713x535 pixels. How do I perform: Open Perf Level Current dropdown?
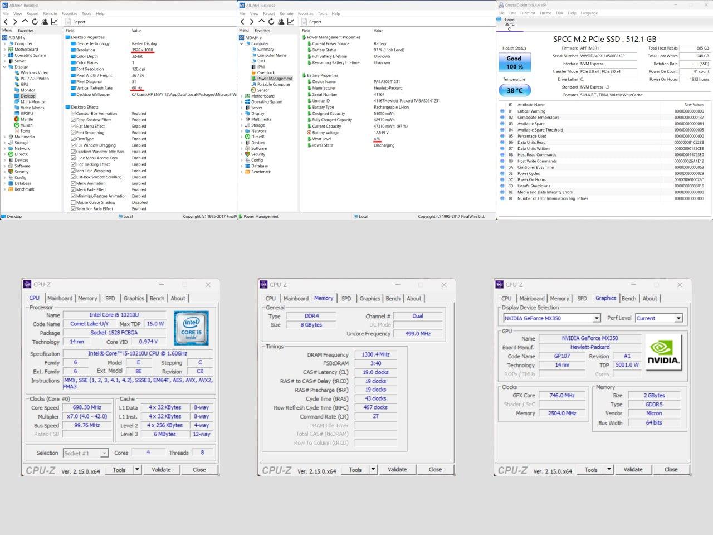678,318
